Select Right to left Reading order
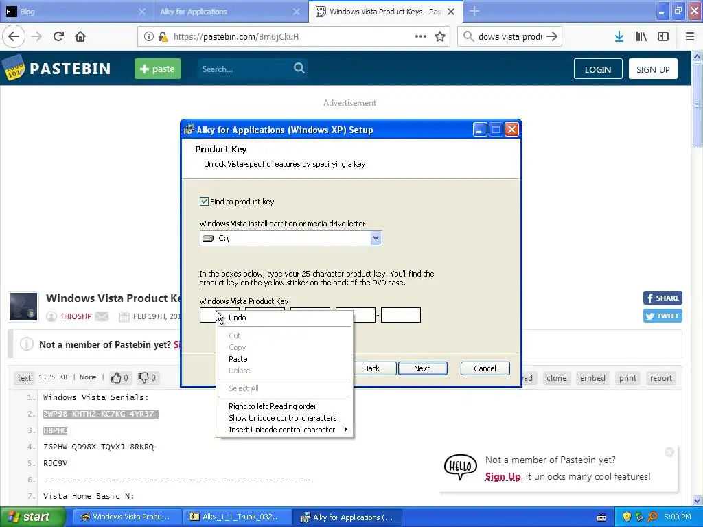 point(285,406)
